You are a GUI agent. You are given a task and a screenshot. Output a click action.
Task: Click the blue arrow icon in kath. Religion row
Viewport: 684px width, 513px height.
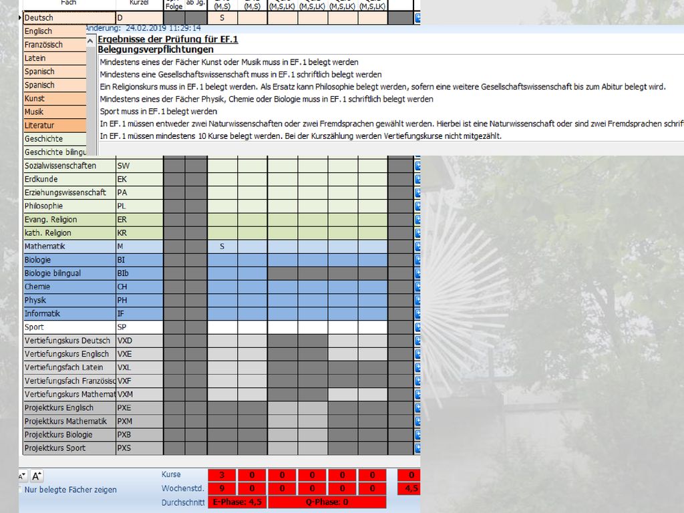[417, 233]
